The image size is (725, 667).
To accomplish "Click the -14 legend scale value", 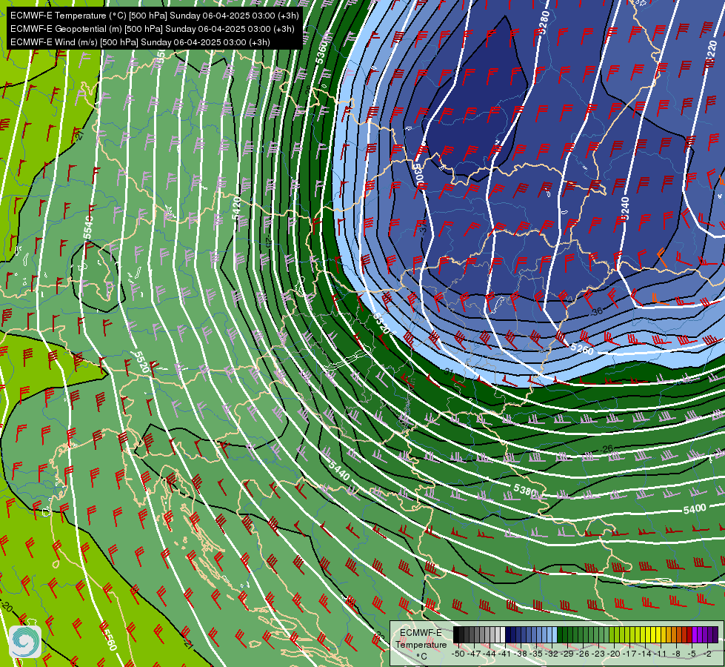I will (x=645, y=654).
